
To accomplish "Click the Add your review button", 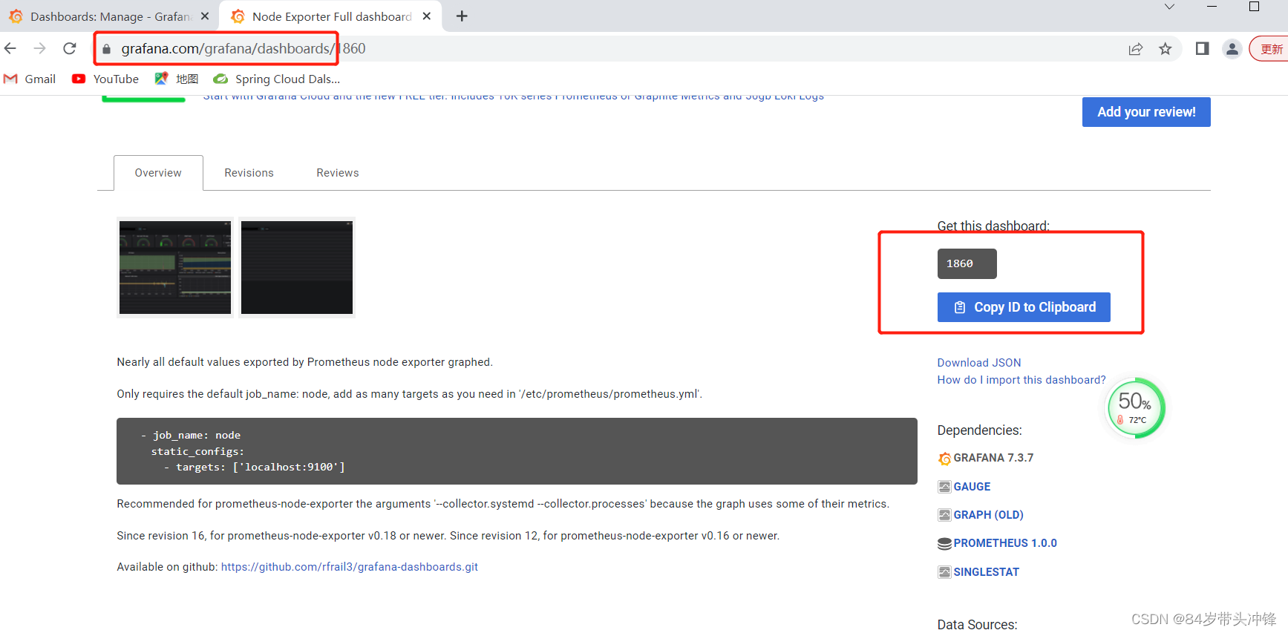I will point(1146,112).
